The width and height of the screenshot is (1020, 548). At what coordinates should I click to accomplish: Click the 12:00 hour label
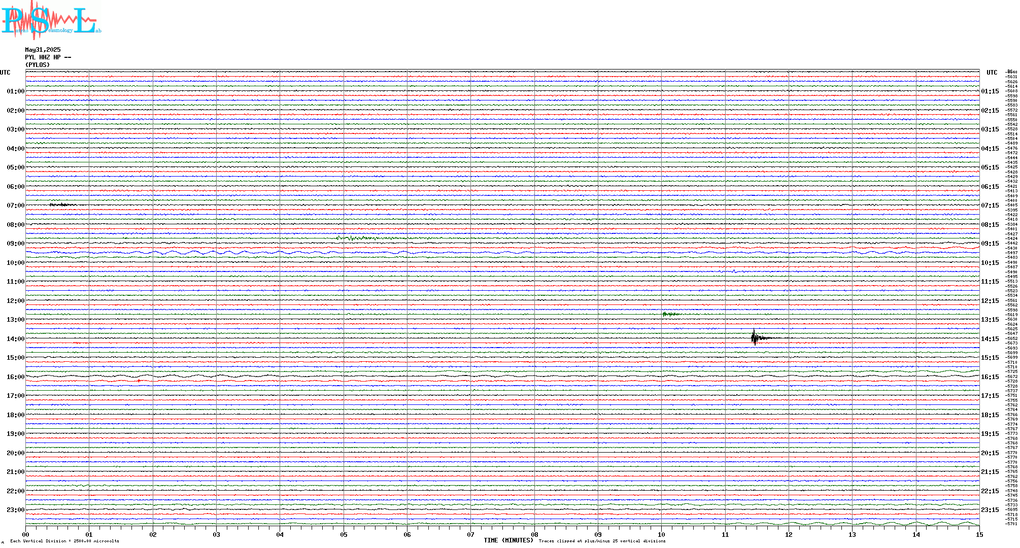click(15, 301)
